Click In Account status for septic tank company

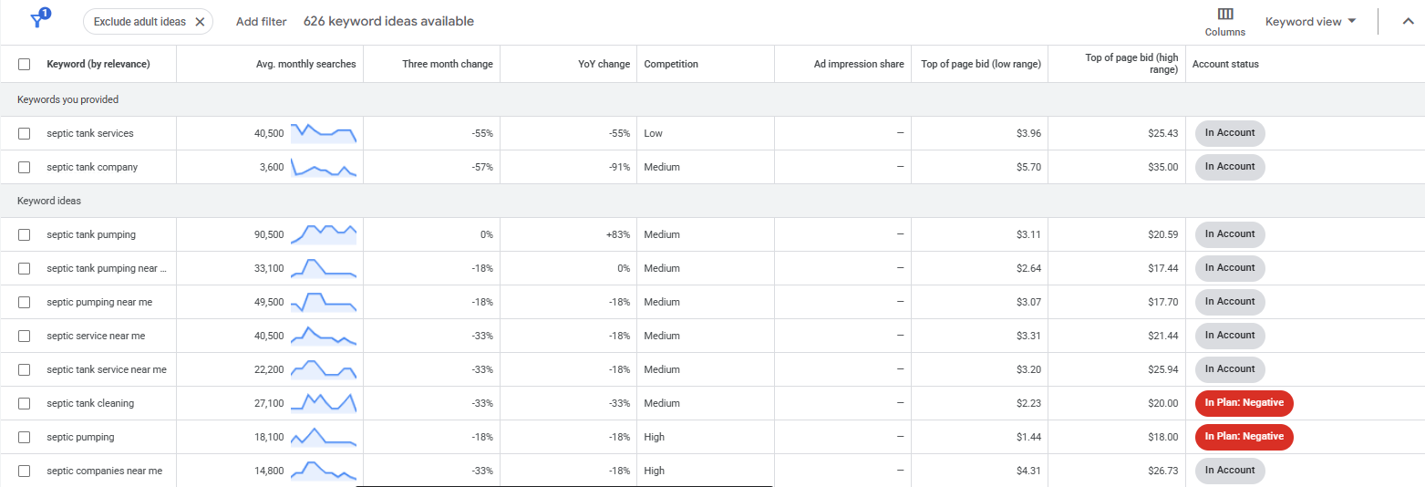[x=1229, y=167]
